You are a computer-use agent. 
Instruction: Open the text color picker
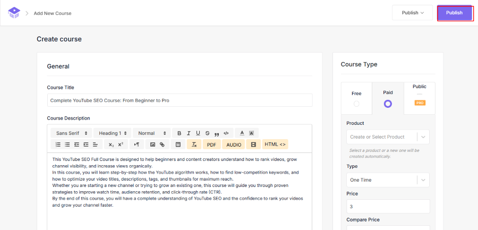242,133
